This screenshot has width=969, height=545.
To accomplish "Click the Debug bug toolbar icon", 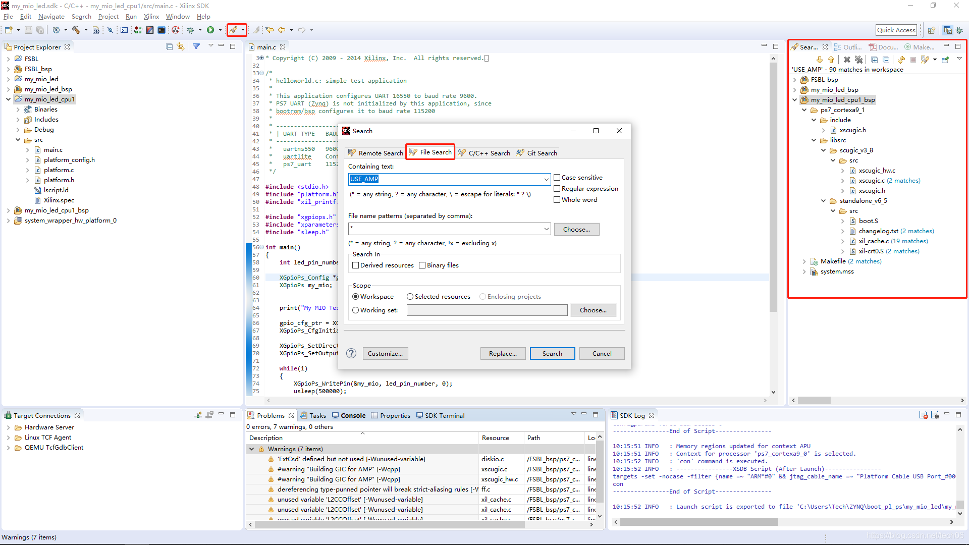I will [x=191, y=30].
